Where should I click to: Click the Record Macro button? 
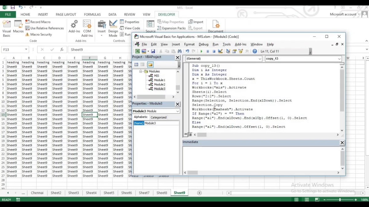pyautogui.click(x=38, y=22)
